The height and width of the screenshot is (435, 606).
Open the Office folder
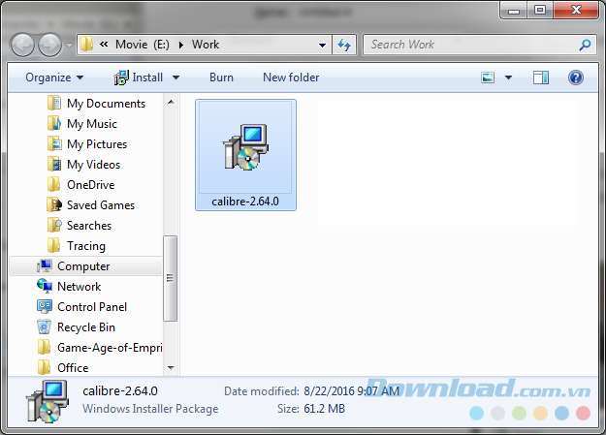[73, 368]
